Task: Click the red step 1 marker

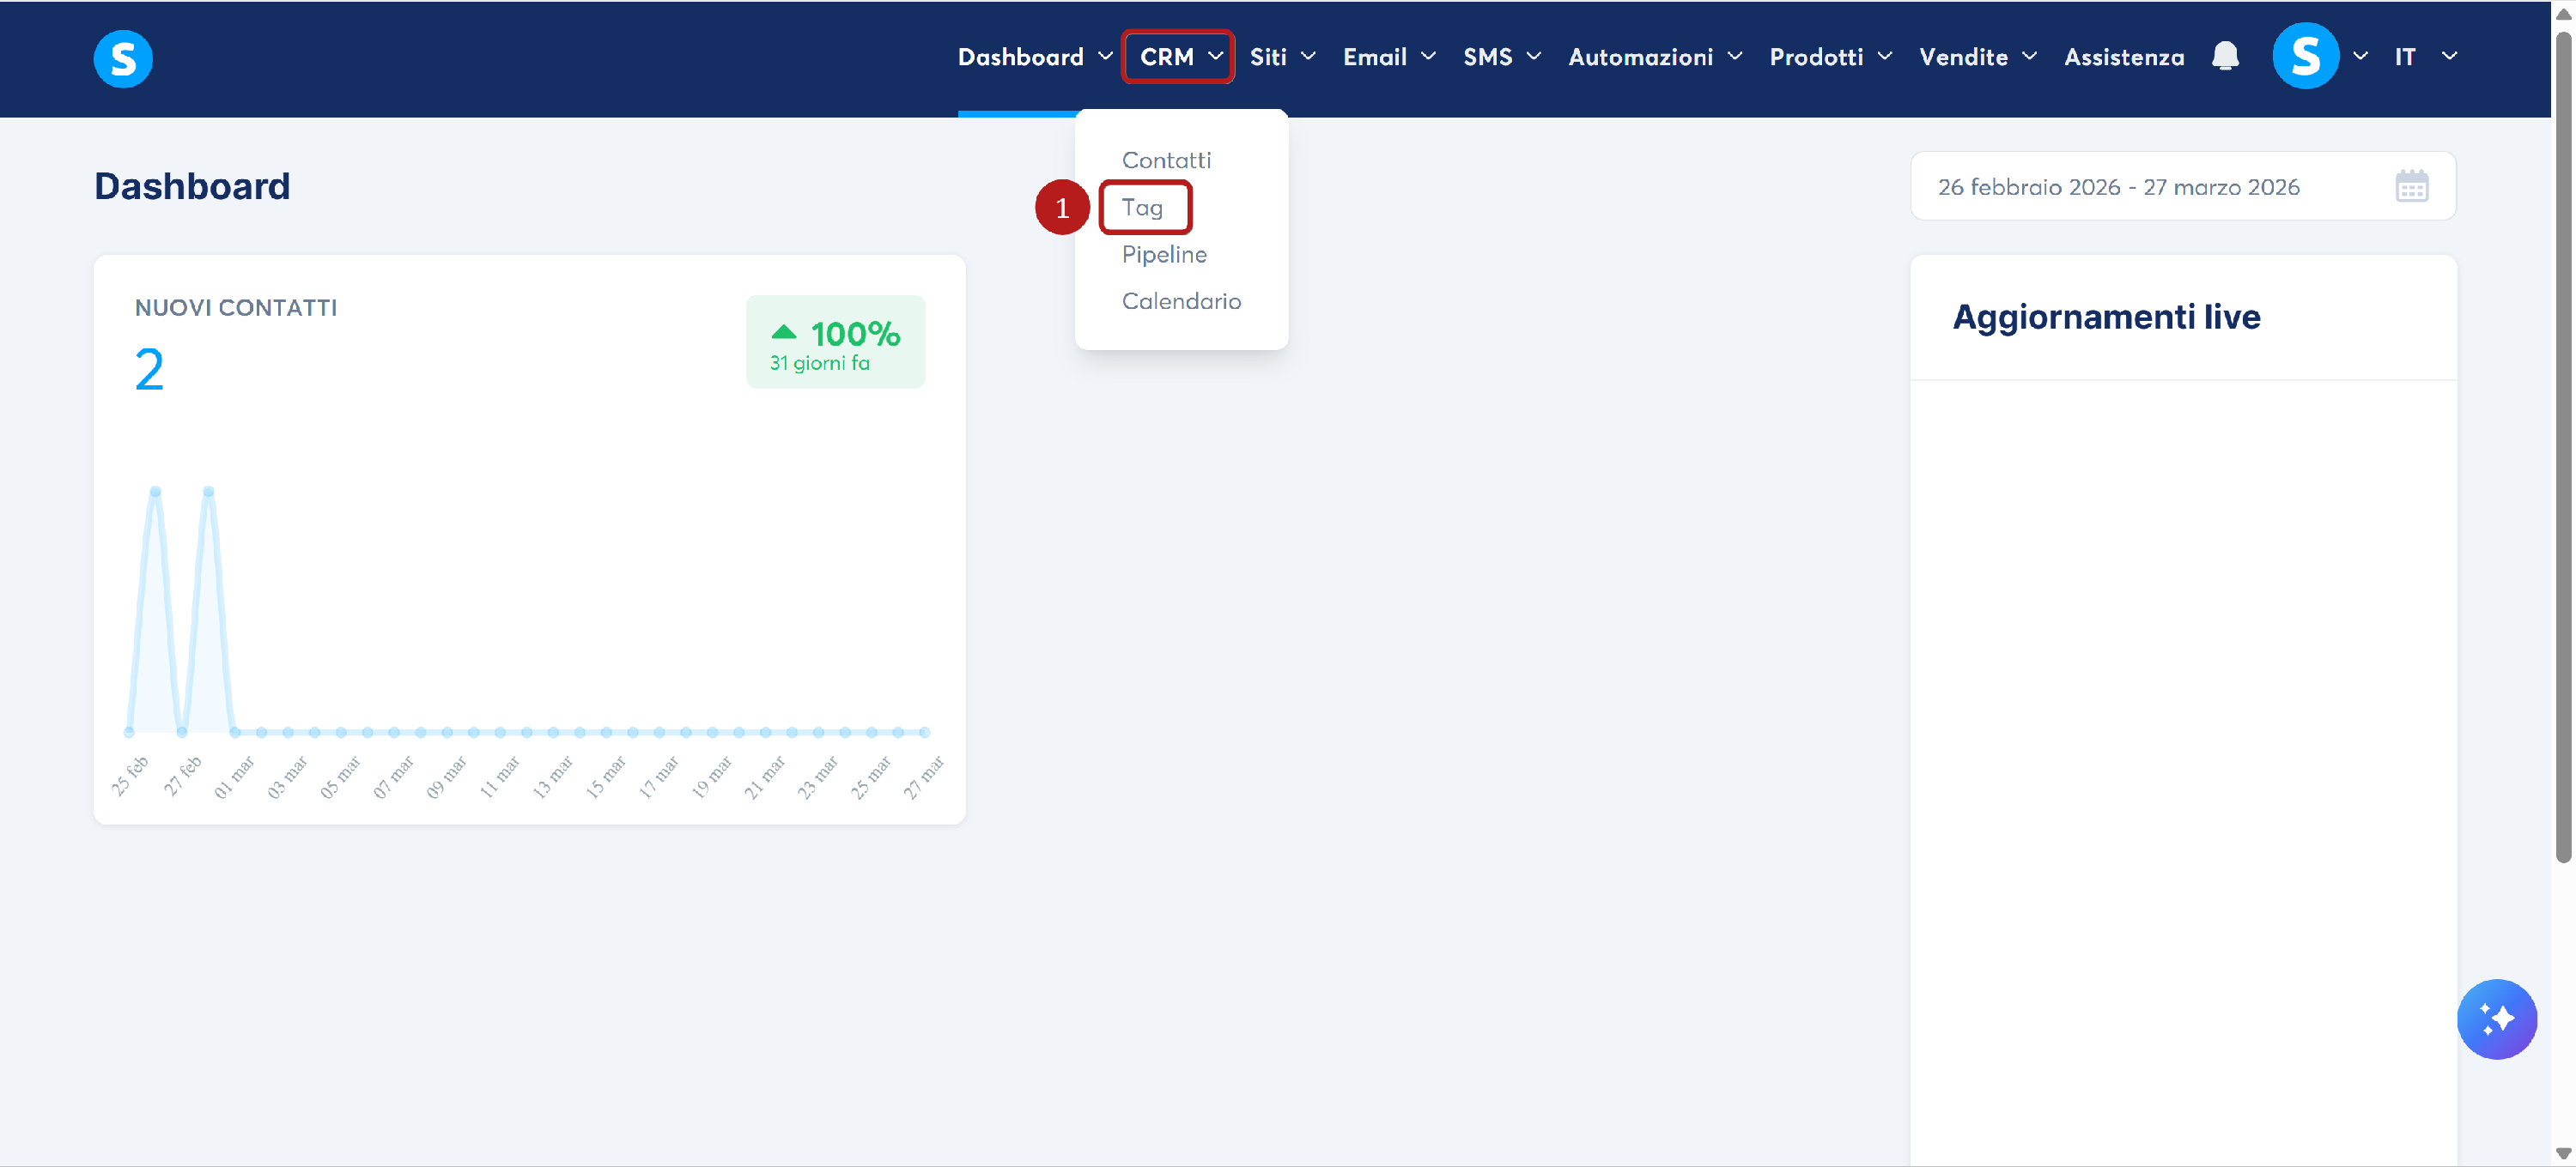Action: [1061, 208]
